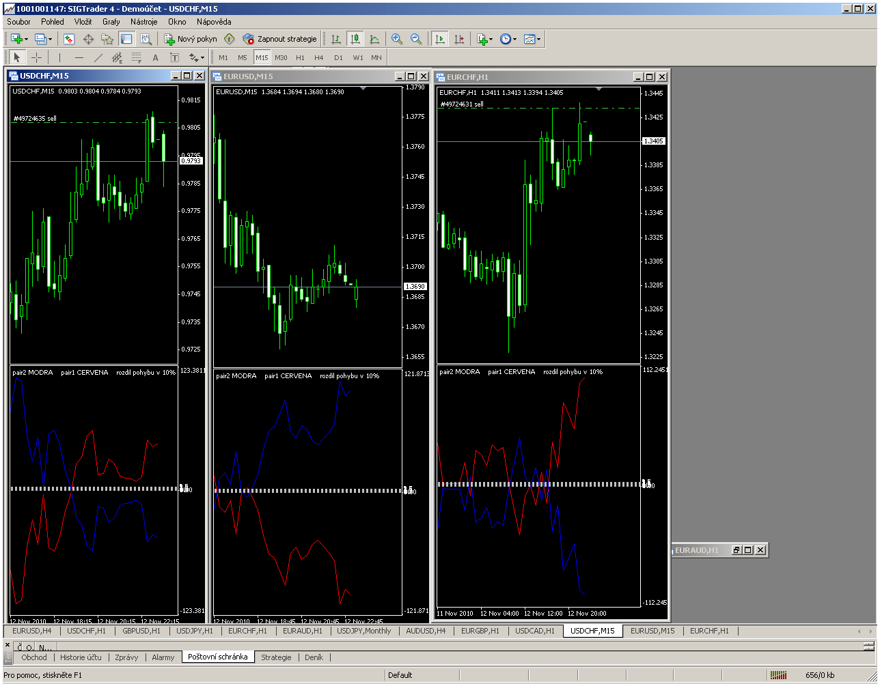This screenshot has height=684, width=880.
Task: Click the Default profile status field
Action: coord(400,675)
